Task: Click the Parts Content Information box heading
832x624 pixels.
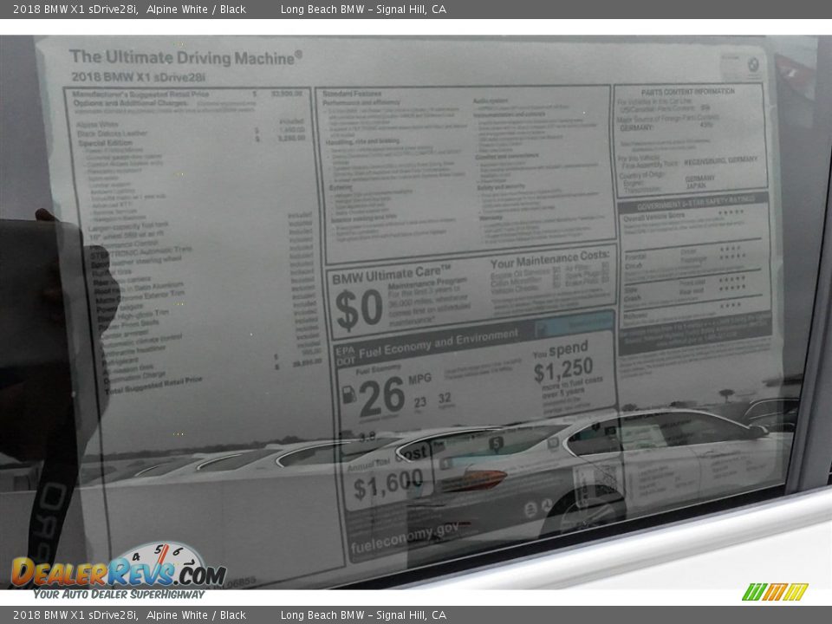Action: 687,91
